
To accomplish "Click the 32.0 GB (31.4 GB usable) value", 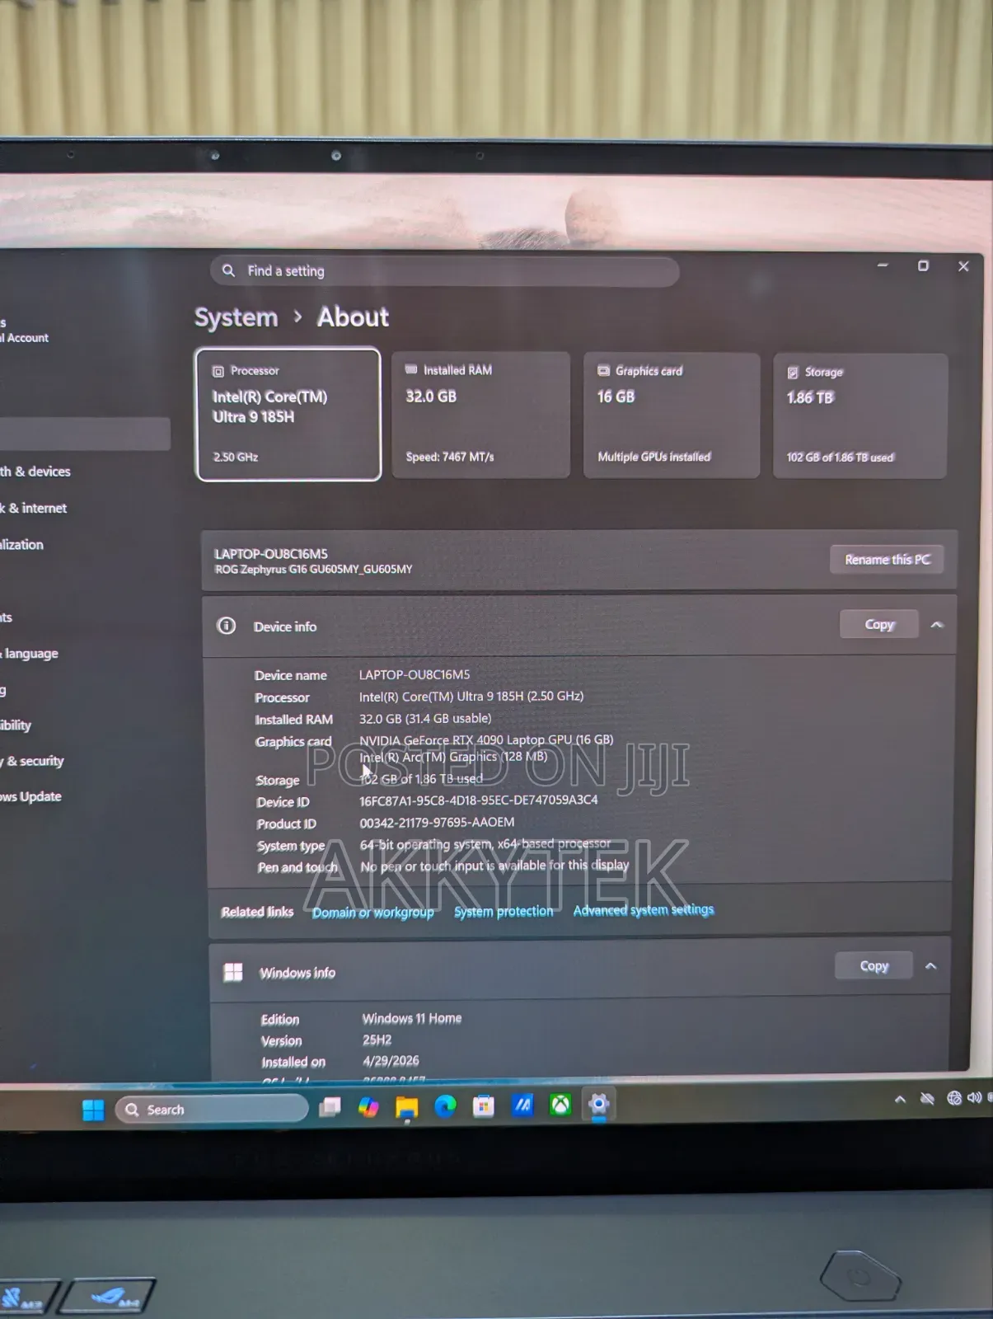I will coord(425,719).
